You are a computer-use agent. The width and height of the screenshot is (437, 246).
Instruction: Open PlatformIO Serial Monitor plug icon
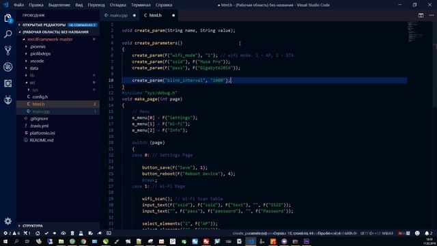[100, 233]
